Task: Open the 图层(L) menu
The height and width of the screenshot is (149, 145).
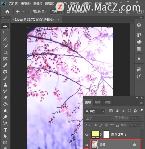Action: click(x=49, y=3)
